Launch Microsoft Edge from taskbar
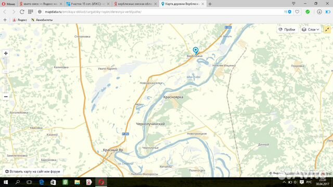This screenshot has height=187, width=333. coord(42,182)
